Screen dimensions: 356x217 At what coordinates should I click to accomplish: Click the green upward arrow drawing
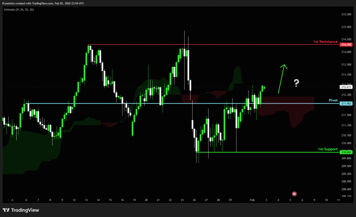coord(282,78)
